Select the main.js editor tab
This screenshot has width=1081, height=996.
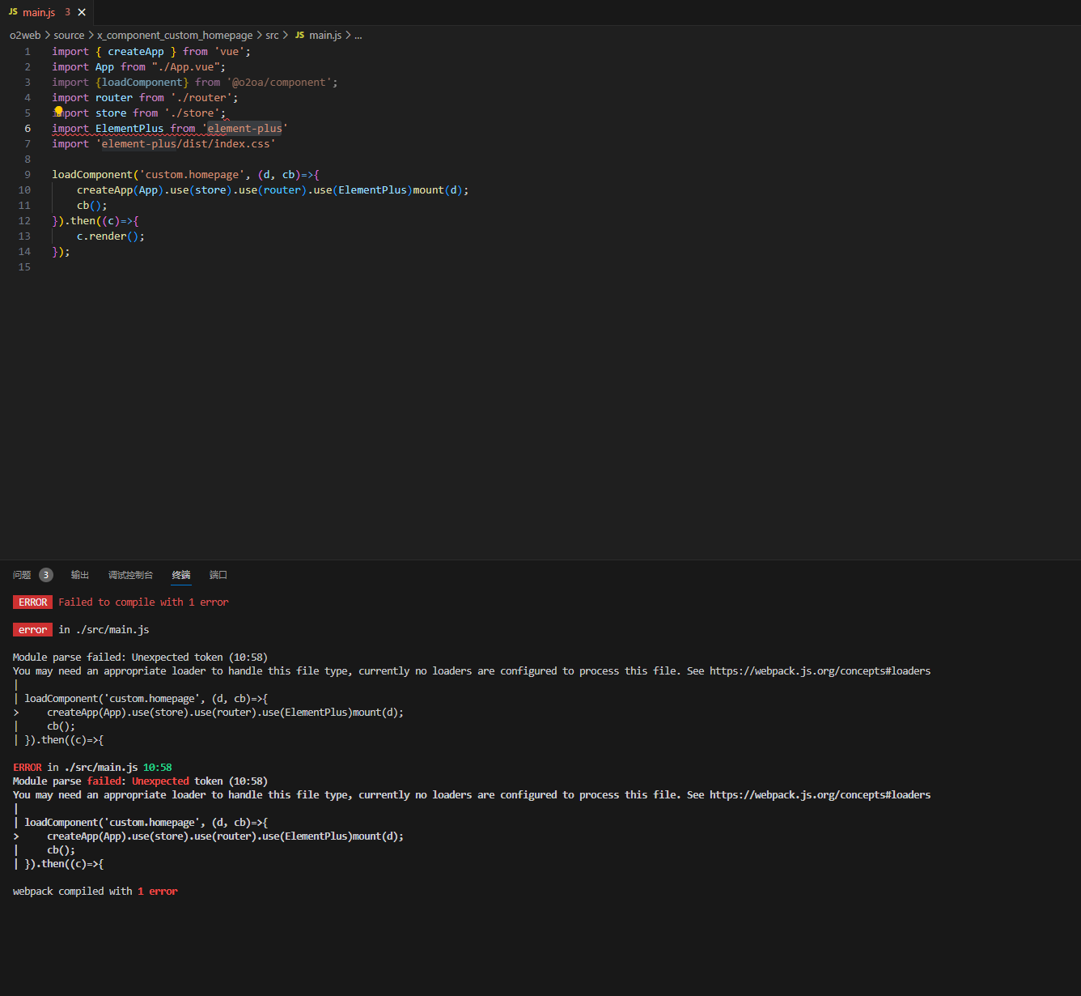click(39, 12)
